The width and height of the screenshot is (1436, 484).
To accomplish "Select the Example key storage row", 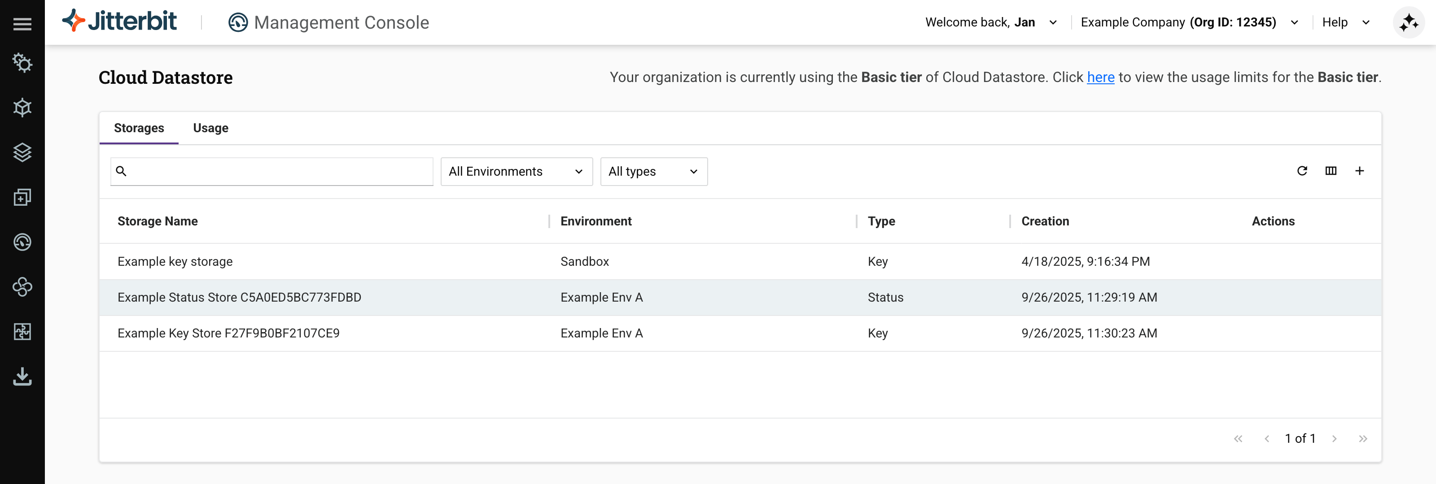I will click(x=390, y=261).
